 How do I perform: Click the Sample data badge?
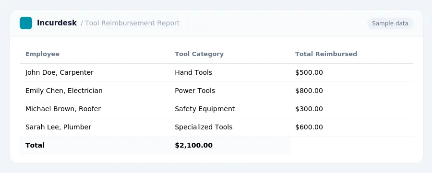(390, 23)
